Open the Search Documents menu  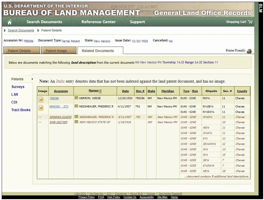pyautogui.click(x=44, y=22)
